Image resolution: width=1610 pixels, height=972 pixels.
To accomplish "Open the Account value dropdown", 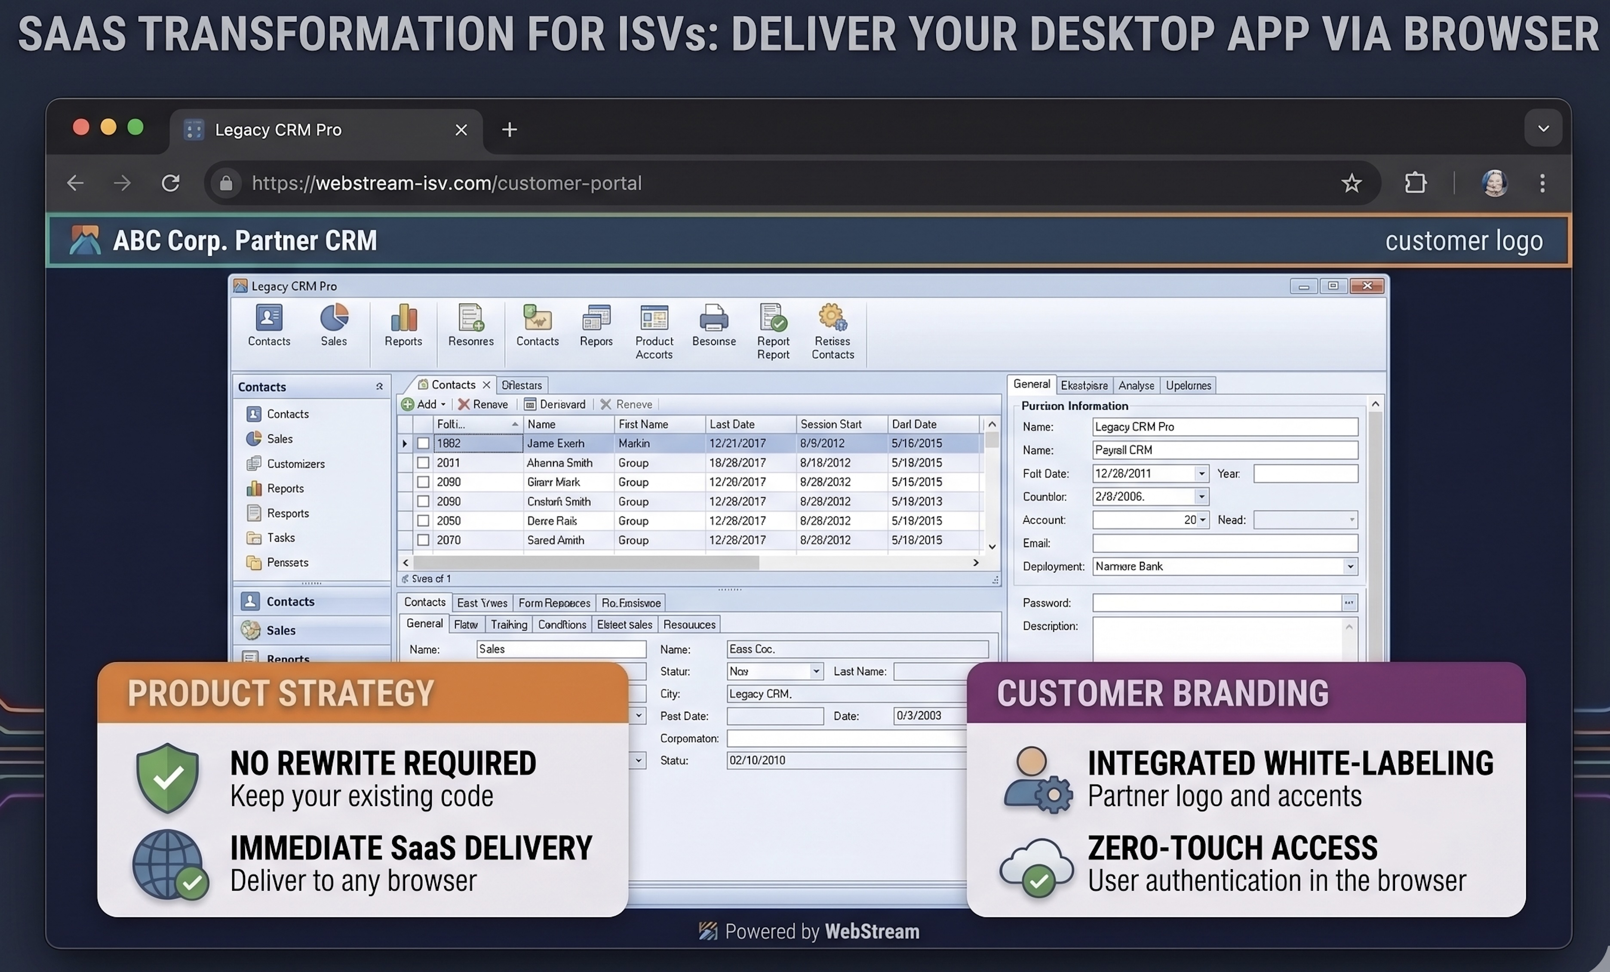I will pos(1202,520).
